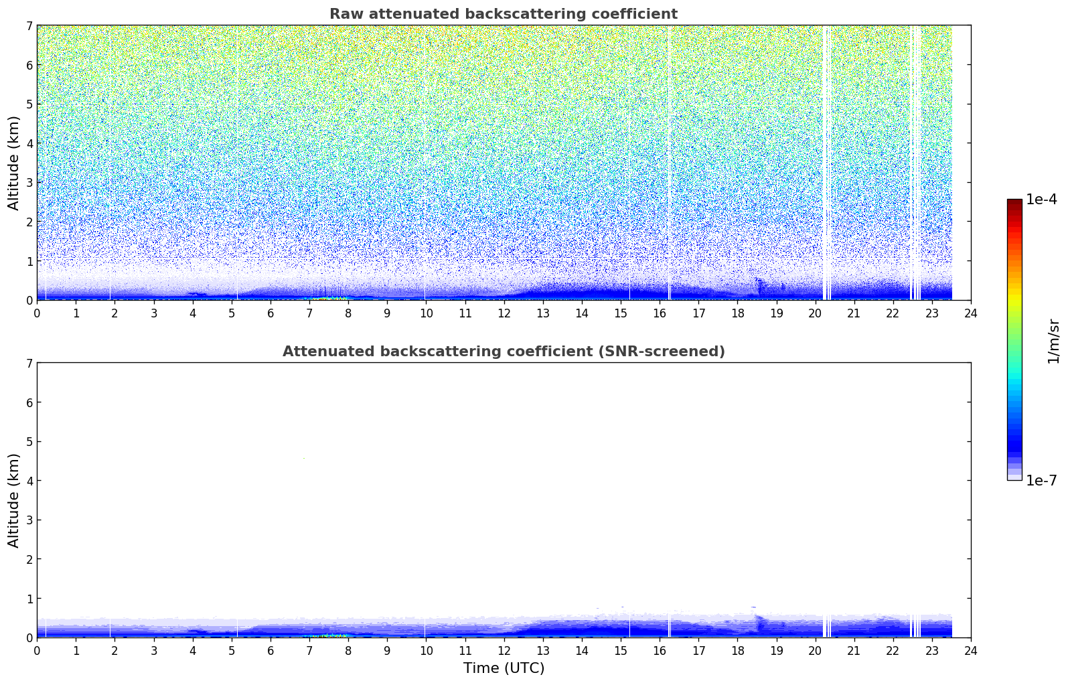Select the "1e-4" colorbar maximum label
The width and height of the screenshot is (1068, 683).
tap(1041, 200)
